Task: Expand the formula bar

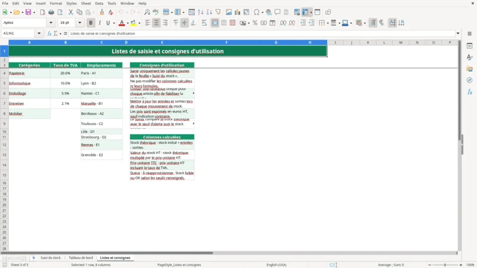Action: [x=458, y=33]
